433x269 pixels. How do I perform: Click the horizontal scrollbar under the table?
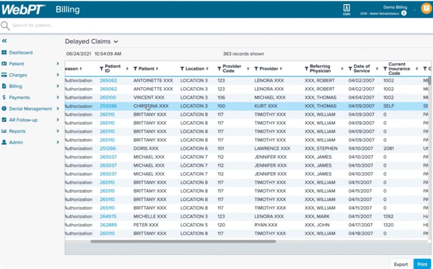click(183, 241)
